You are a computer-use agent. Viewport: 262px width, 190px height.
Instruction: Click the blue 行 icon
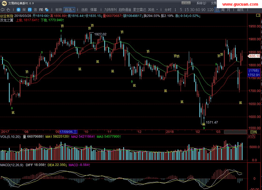[30, 10]
